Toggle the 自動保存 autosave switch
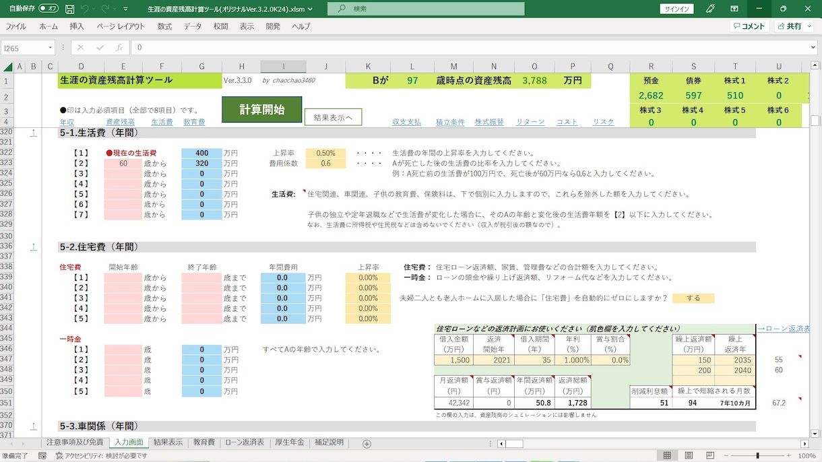The height and width of the screenshot is (462, 822). [49, 9]
